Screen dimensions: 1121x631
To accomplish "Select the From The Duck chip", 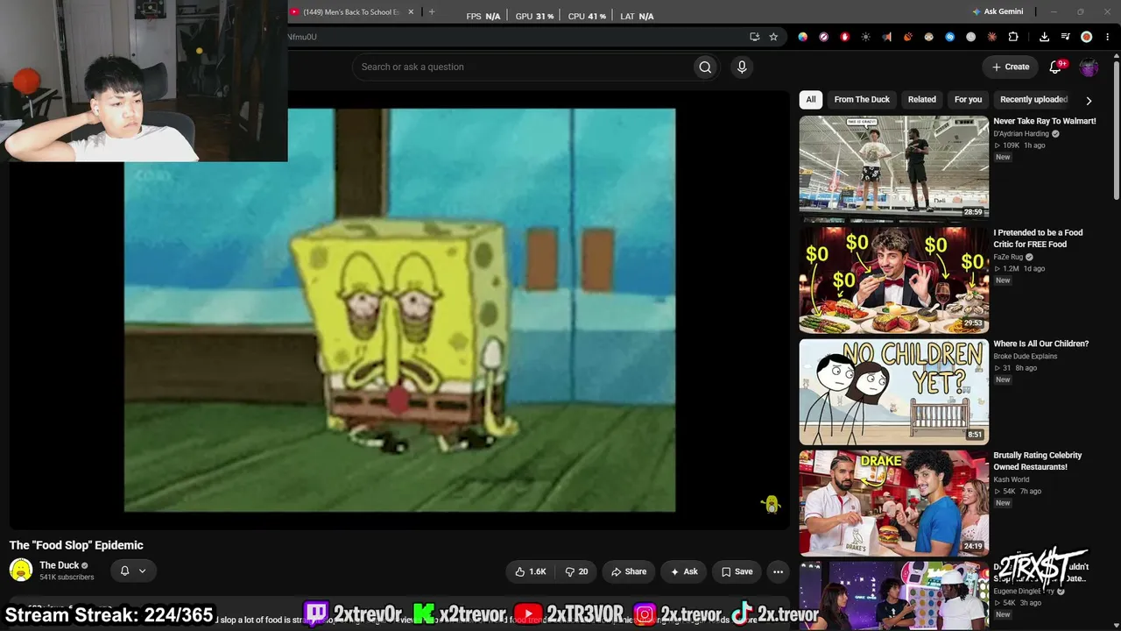I will click(862, 99).
